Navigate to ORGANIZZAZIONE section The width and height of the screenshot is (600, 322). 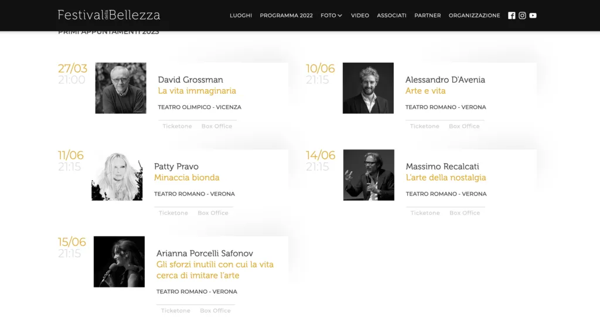tap(474, 16)
